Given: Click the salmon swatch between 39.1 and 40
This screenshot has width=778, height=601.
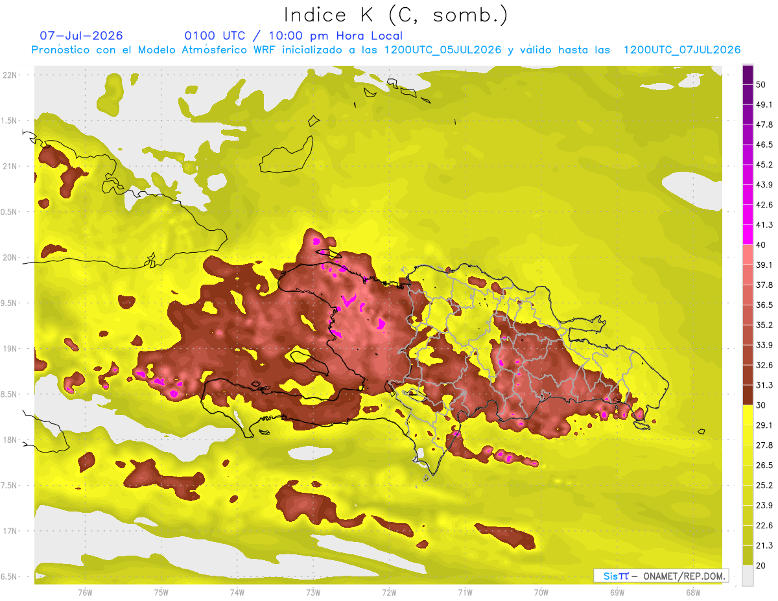Looking at the screenshot, I should tap(748, 255).
